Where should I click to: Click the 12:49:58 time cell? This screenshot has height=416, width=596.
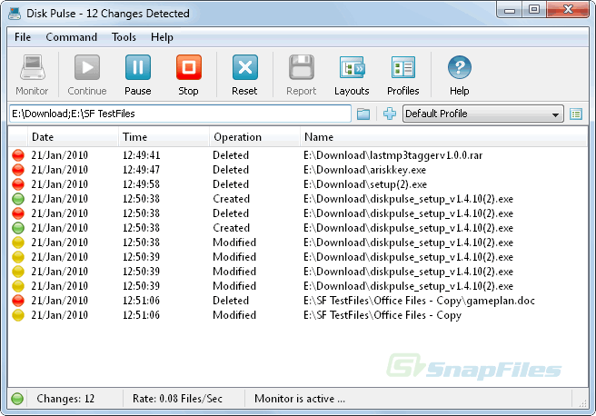click(x=141, y=184)
